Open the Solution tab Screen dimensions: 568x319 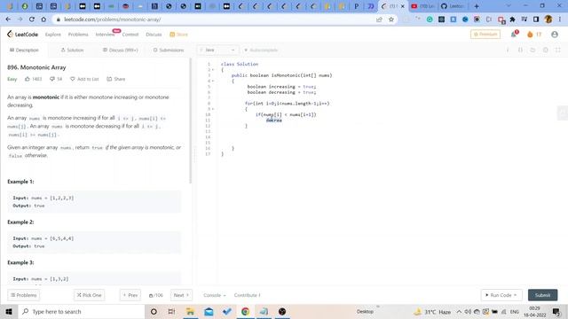pyautogui.click(x=72, y=50)
